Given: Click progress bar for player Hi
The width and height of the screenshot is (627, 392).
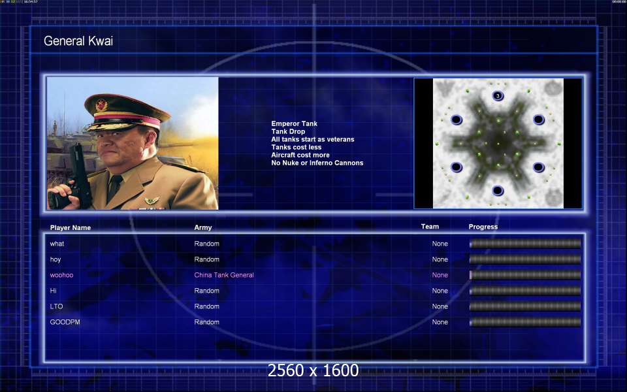Looking at the screenshot, I should [x=525, y=290].
